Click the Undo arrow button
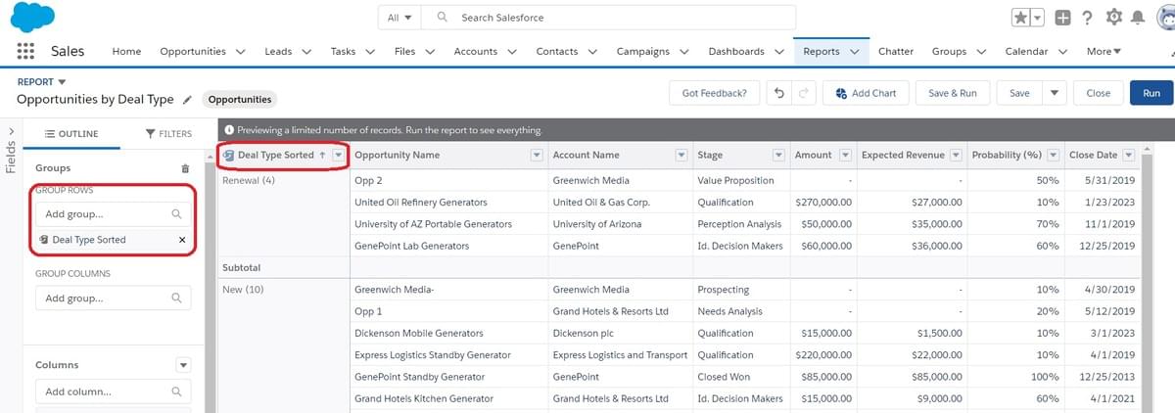Image resolution: width=1175 pixels, height=413 pixels. [x=778, y=93]
